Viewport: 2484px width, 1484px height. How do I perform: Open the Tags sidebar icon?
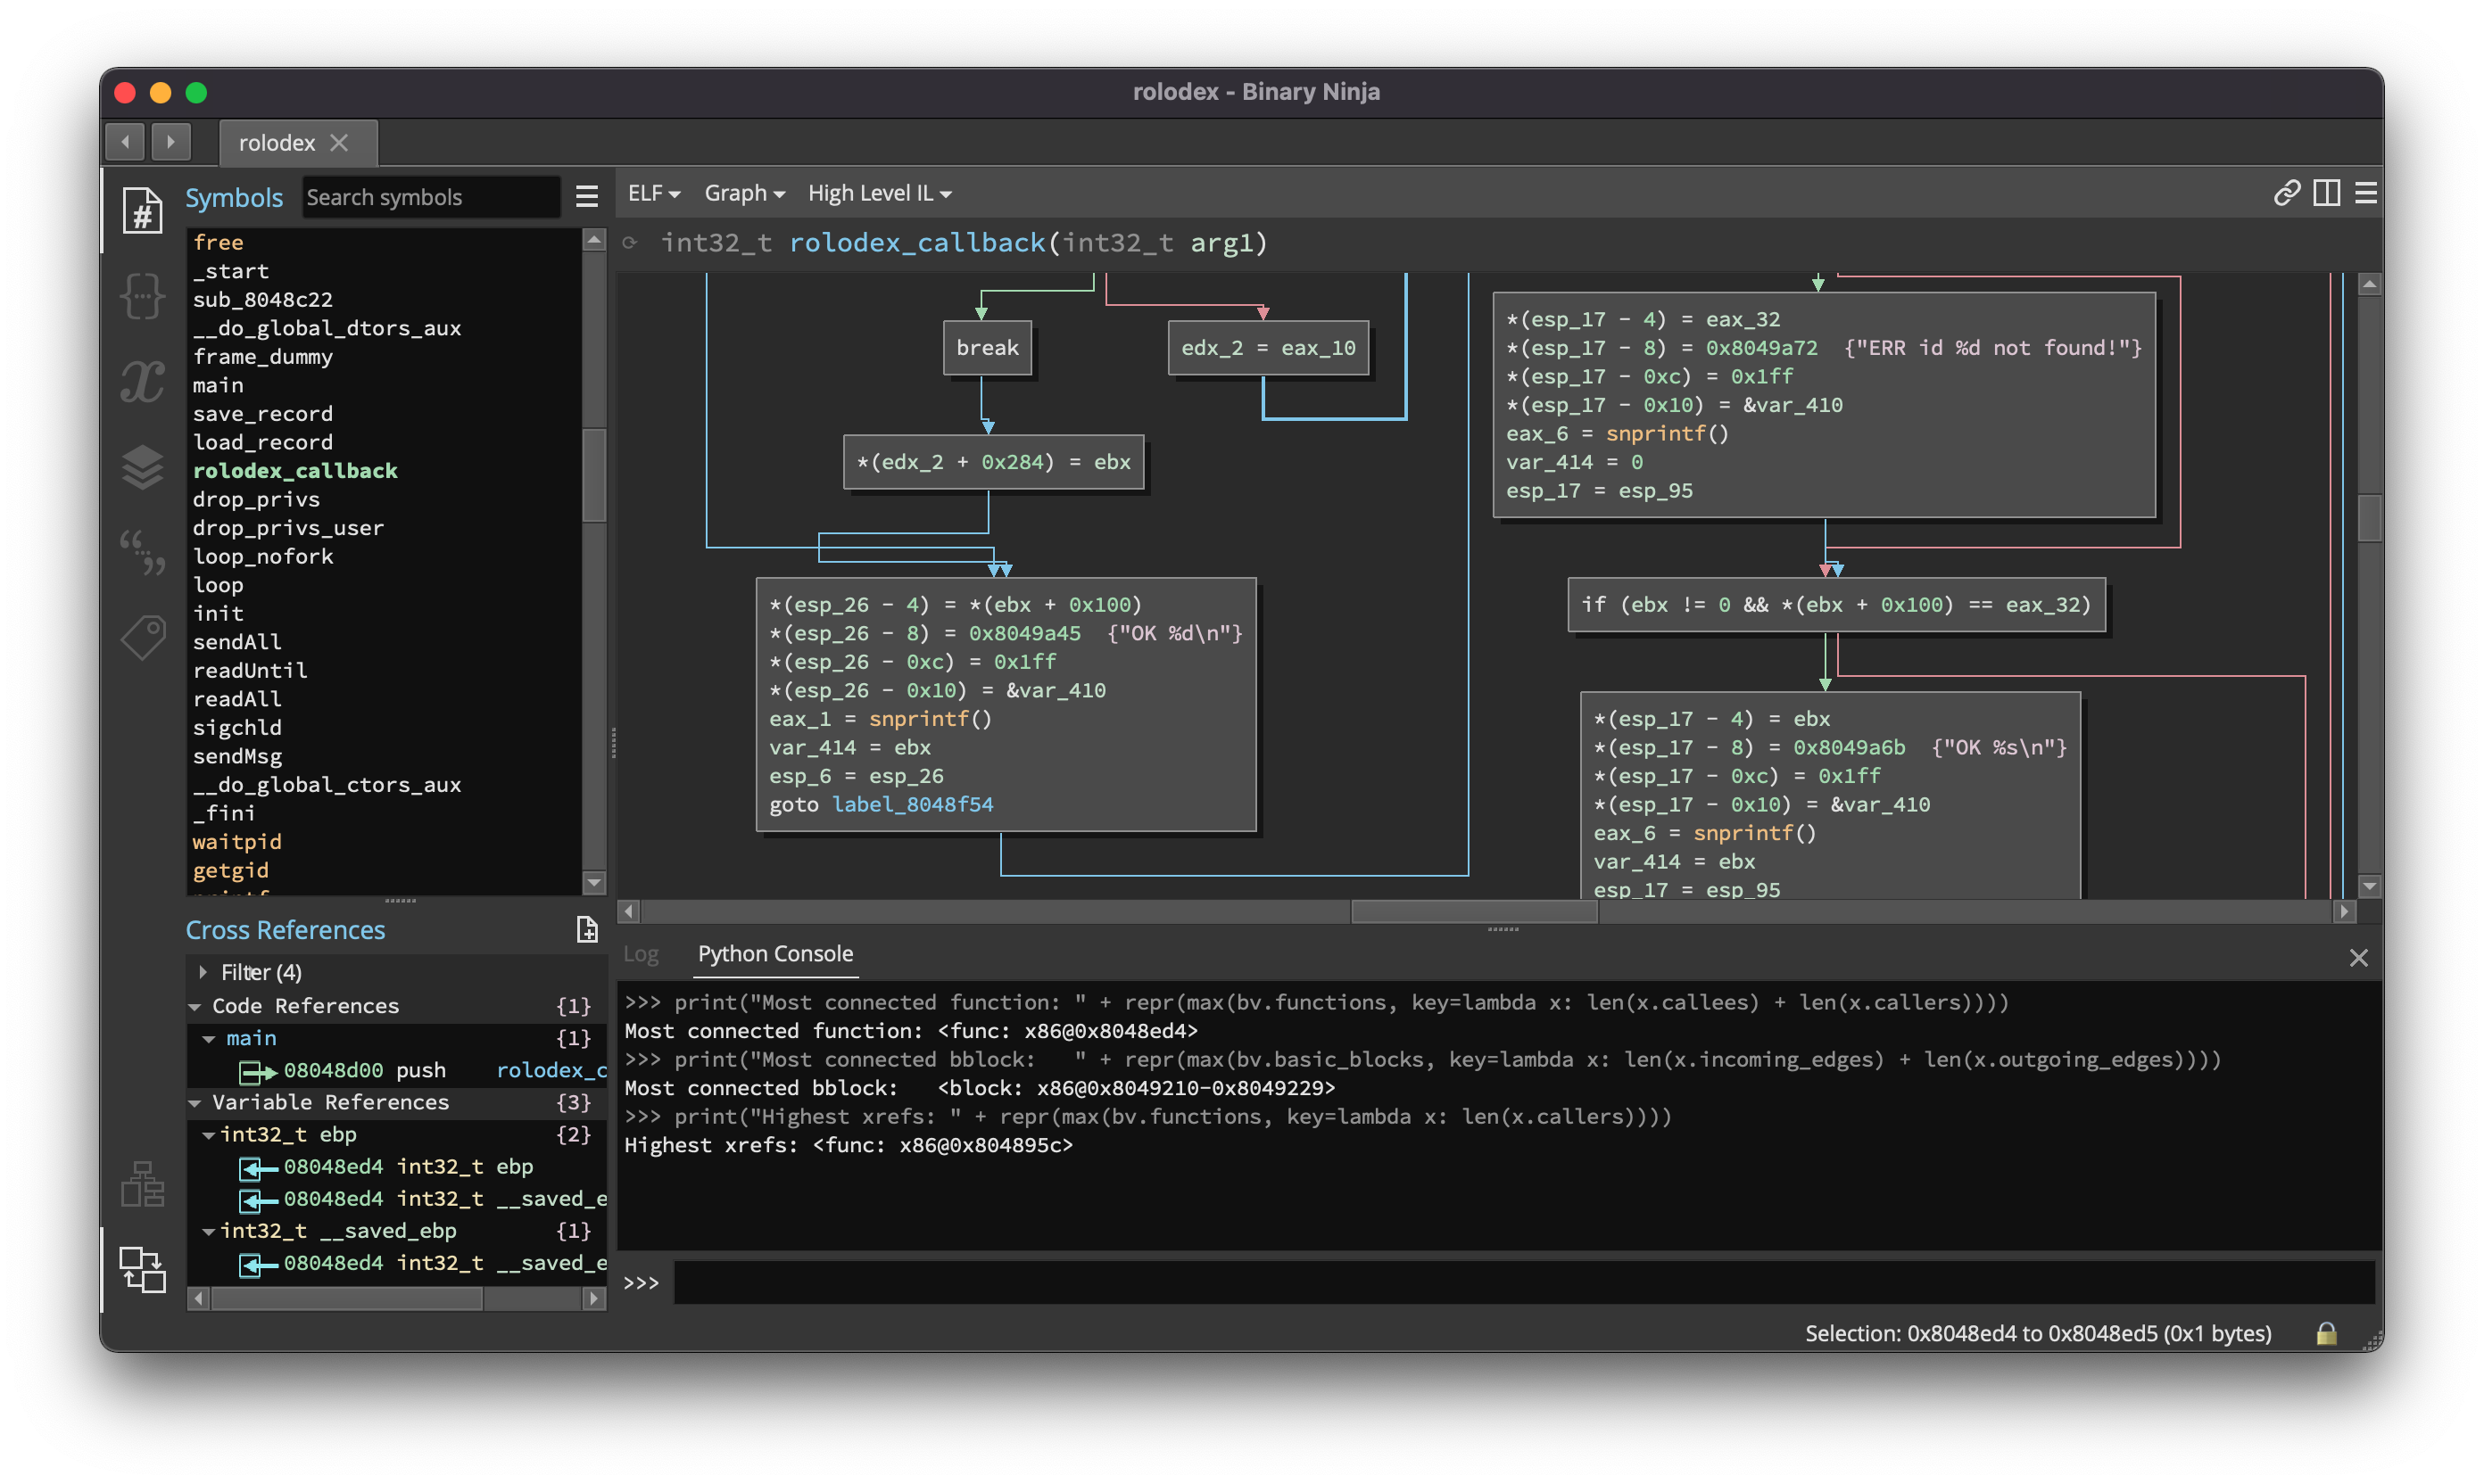tap(142, 637)
